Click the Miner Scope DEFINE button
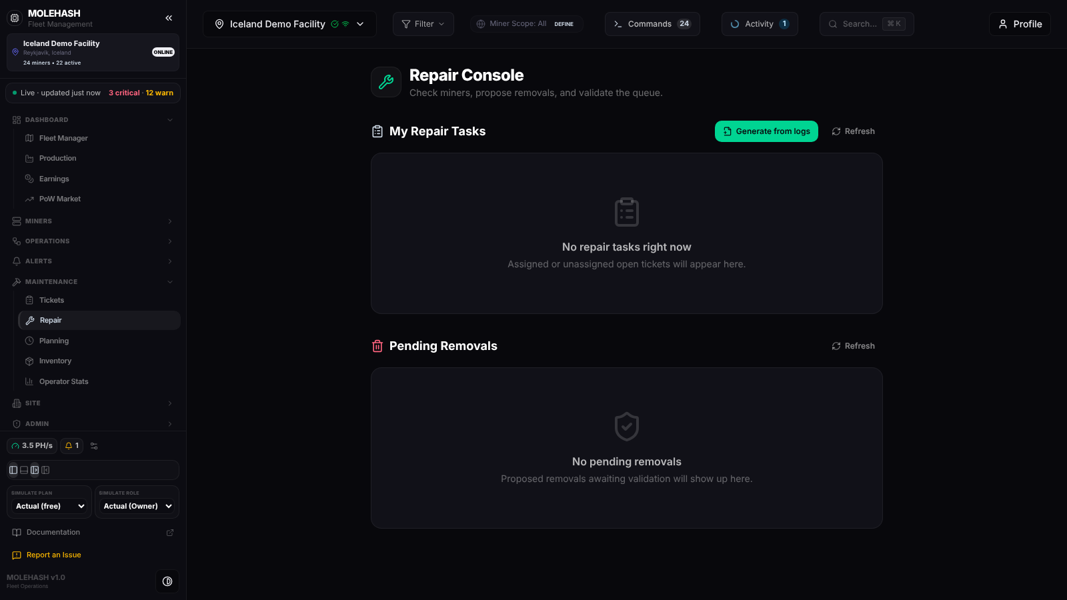The image size is (1067, 600). tap(564, 24)
